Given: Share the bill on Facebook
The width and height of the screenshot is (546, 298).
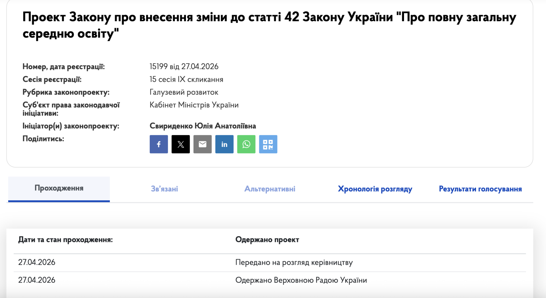Looking at the screenshot, I should (159, 144).
